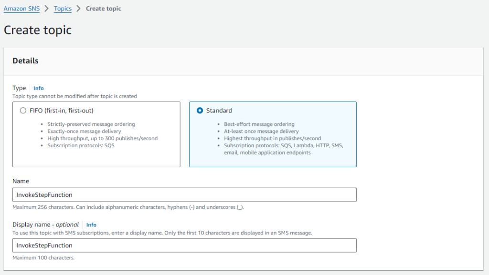Open the Info link next to Display name
This screenshot has width=489, height=275.
tap(91, 224)
